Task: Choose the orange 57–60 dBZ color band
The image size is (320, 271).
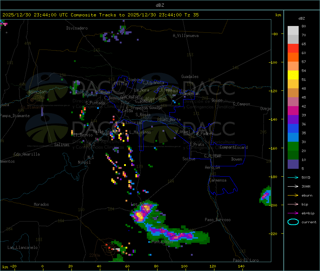Action: pyautogui.click(x=293, y=57)
